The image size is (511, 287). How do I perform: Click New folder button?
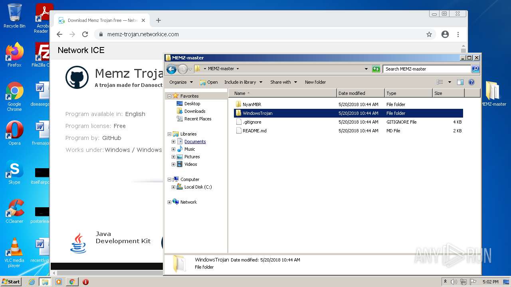[x=315, y=82]
